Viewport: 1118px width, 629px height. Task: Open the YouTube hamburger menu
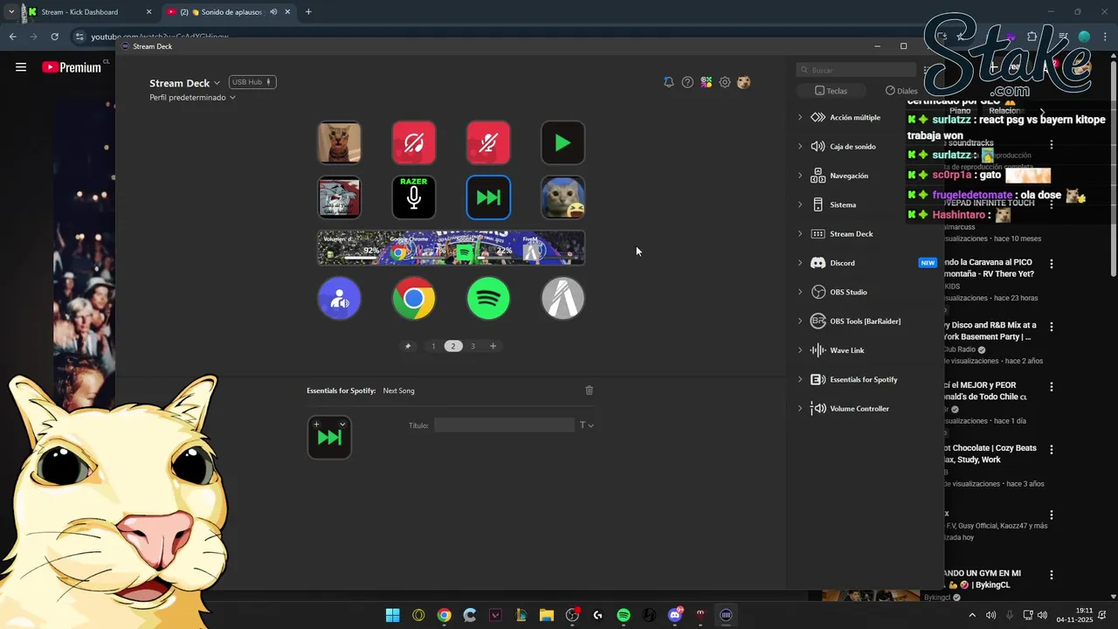pos(21,66)
